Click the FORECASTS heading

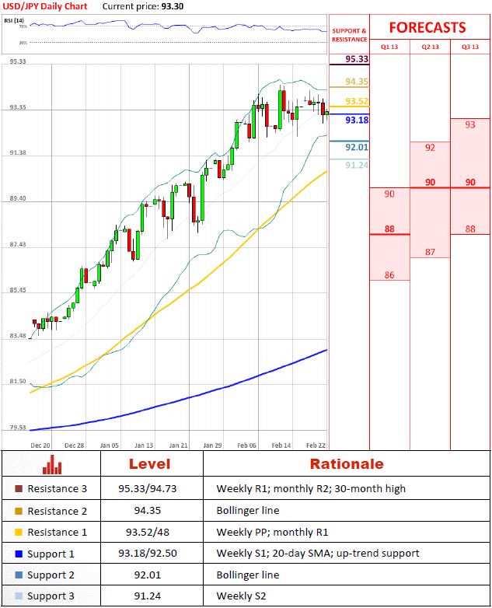click(427, 27)
